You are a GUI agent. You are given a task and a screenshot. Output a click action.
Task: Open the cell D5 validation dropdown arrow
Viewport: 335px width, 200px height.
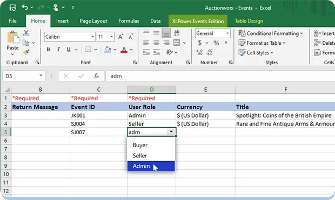click(x=171, y=132)
